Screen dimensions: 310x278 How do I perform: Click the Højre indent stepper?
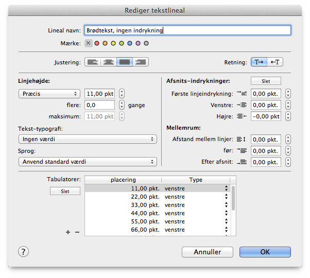tap(288, 116)
